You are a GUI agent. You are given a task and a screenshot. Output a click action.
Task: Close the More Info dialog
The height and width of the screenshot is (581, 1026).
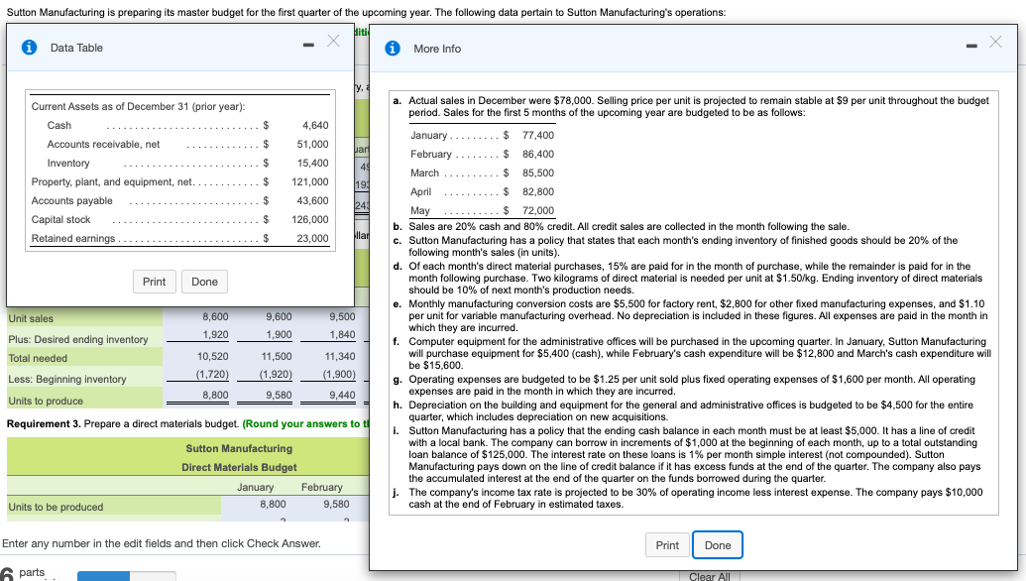(x=995, y=42)
